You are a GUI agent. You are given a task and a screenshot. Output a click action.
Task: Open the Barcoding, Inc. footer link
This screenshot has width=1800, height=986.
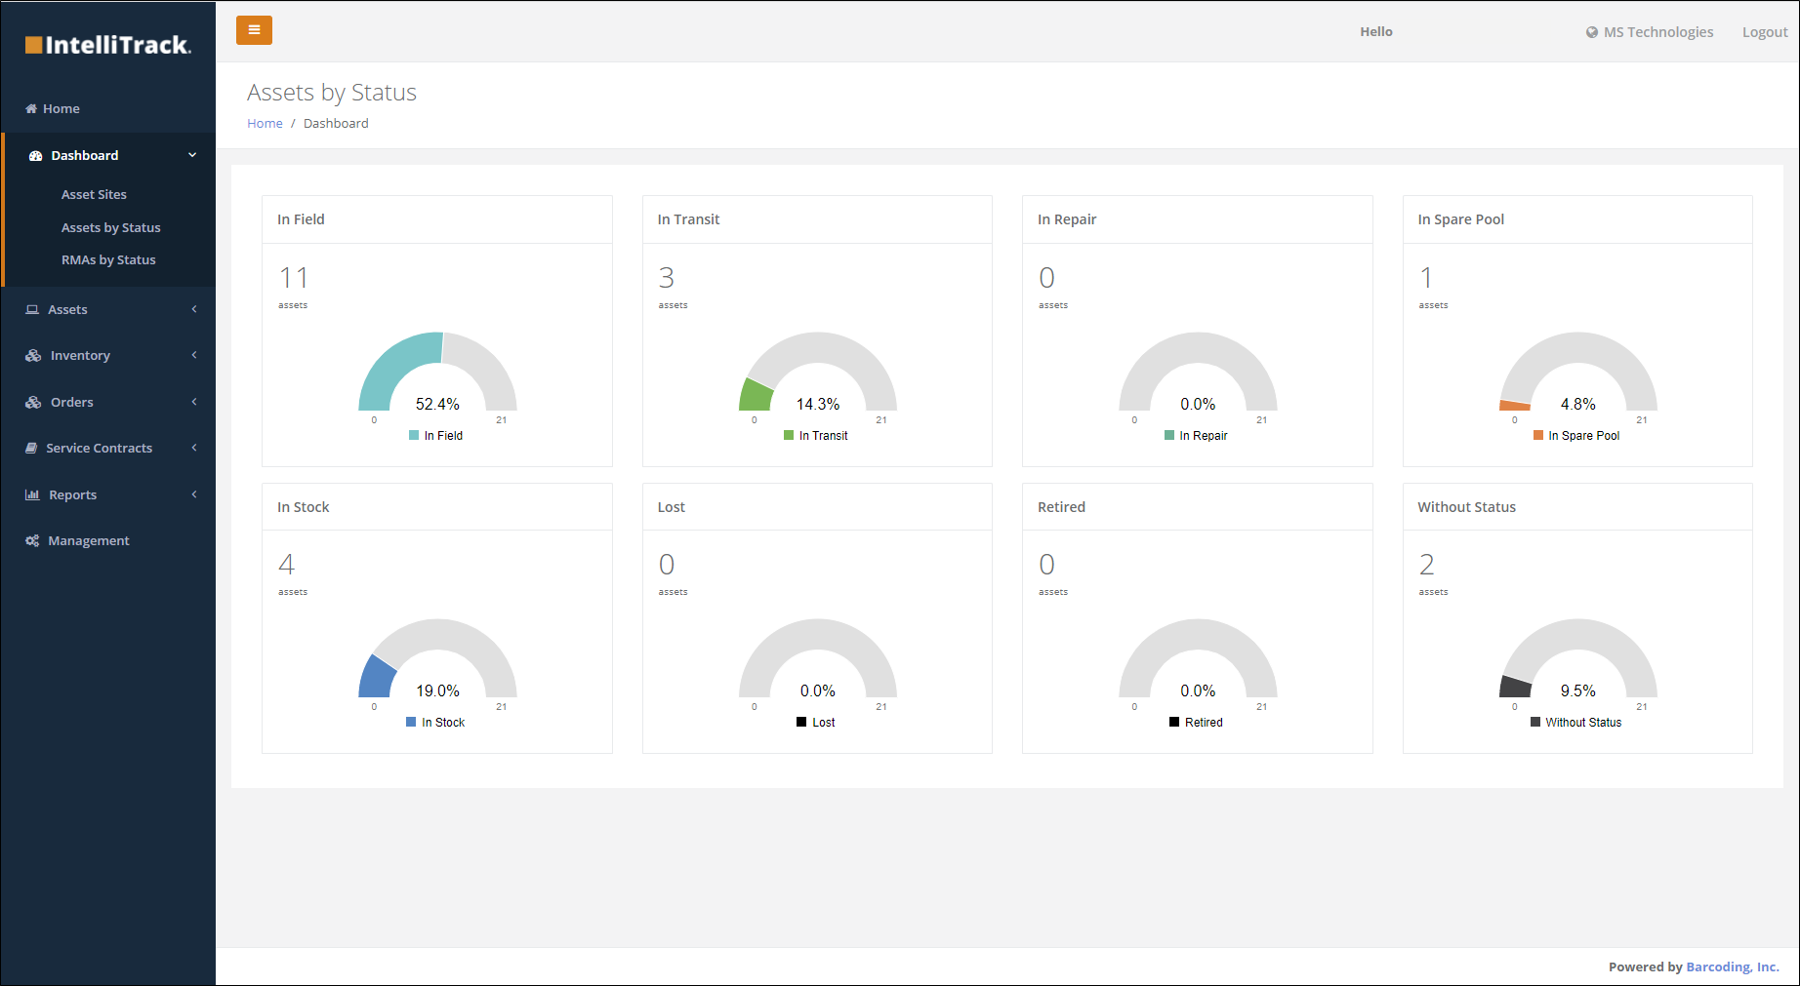pyautogui.click(x=1733, y=967)
